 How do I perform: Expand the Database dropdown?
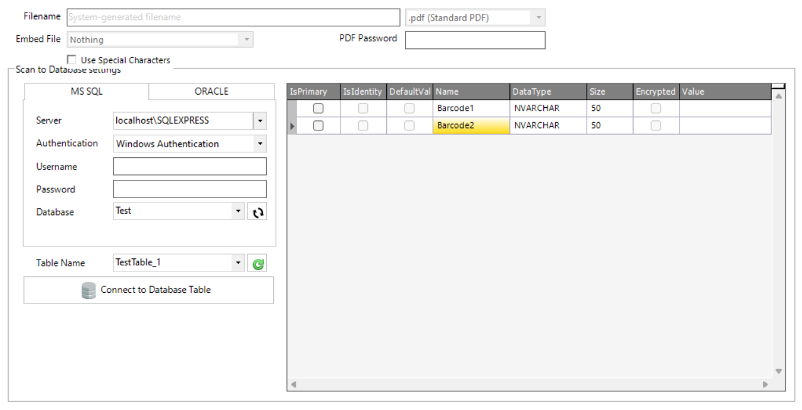click(237, 211)
